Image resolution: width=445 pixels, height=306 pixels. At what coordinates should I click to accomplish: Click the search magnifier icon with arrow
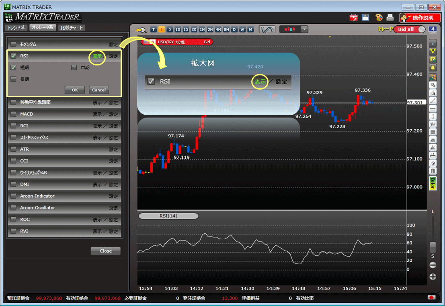(141, 30)
